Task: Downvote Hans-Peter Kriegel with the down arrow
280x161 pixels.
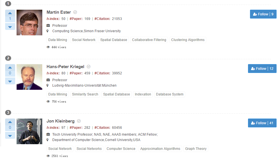Action: (10, 81)
